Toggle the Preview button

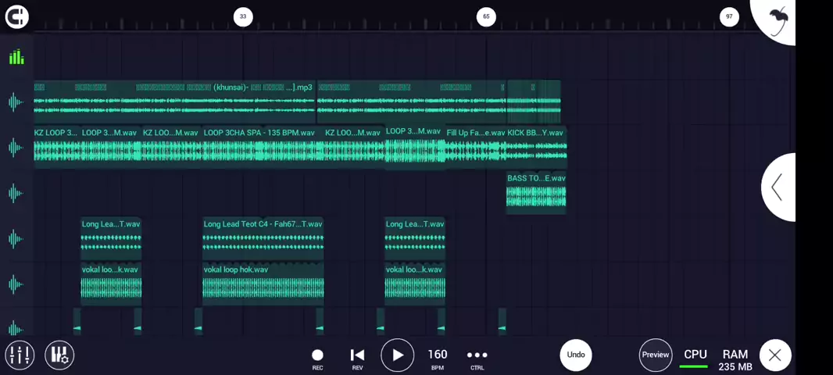point(656,355)
